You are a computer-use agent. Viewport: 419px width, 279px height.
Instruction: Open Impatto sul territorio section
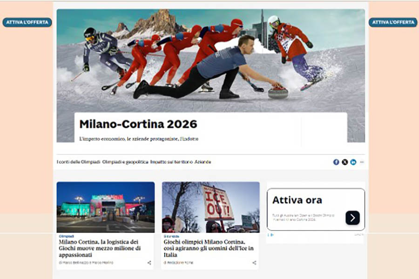pyautogui.click(x=171, y=162)
